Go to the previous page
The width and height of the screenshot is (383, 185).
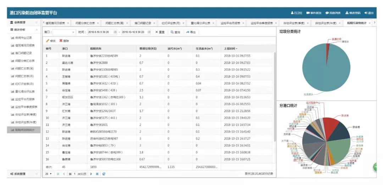click(64, 174)
